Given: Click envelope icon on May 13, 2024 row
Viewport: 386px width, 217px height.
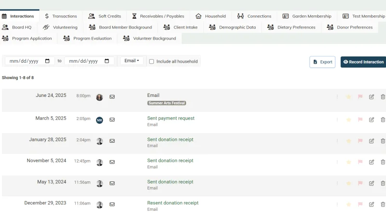Looking at the screenshot, I should click(112, 183).
